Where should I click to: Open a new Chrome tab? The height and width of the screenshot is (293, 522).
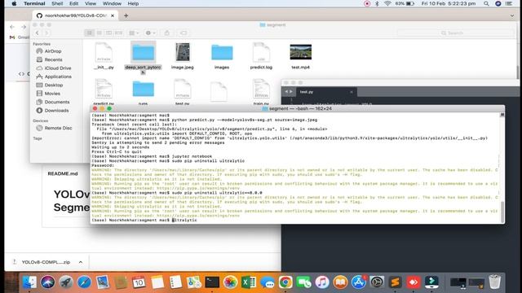(x=126, y=15)
